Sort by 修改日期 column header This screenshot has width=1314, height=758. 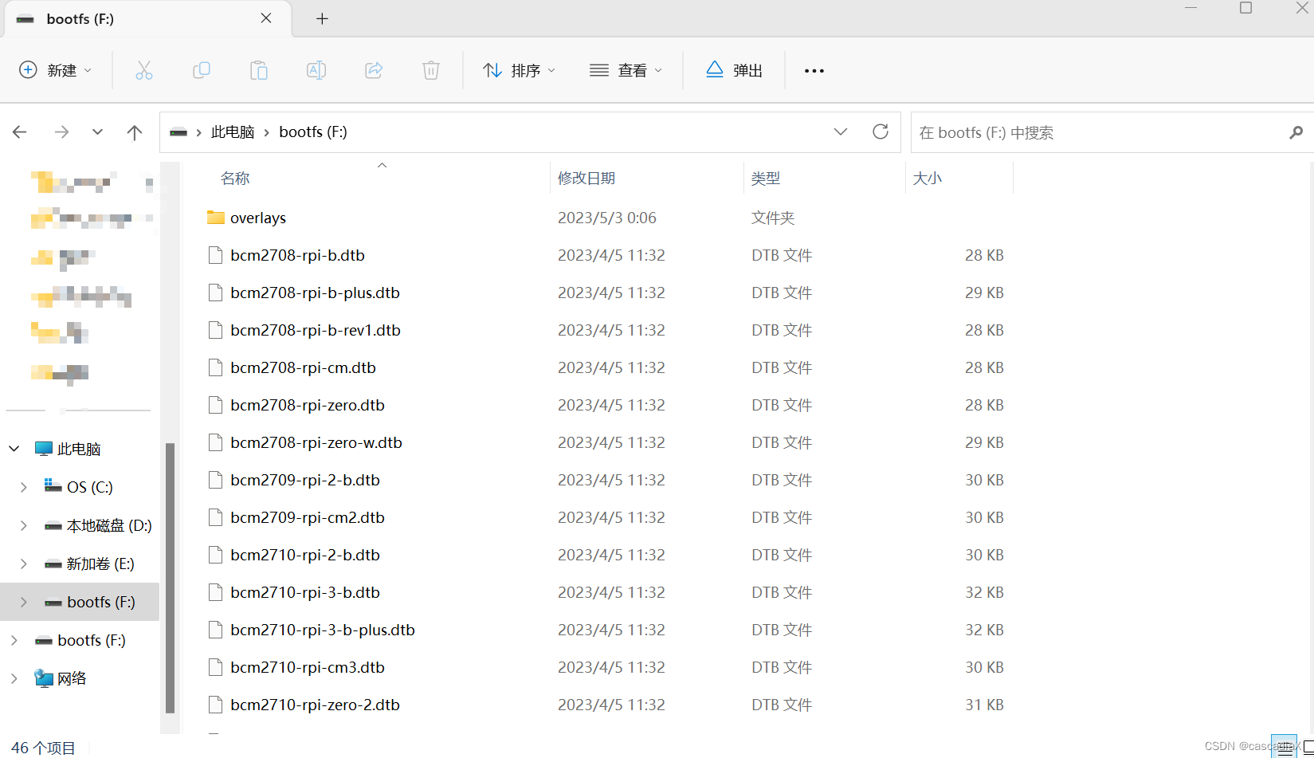tap(586, 179)
